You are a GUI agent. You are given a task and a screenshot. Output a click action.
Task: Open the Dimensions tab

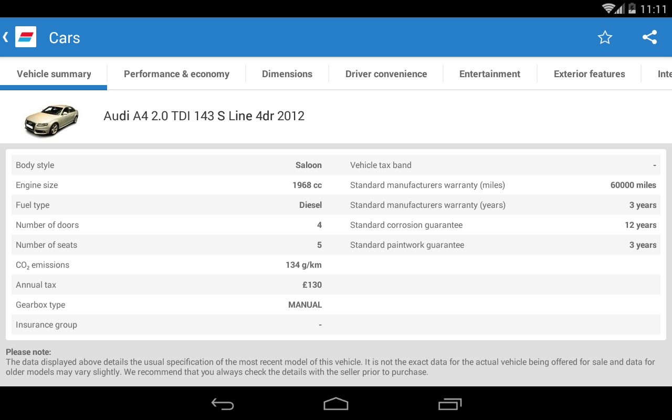point(287,73)
